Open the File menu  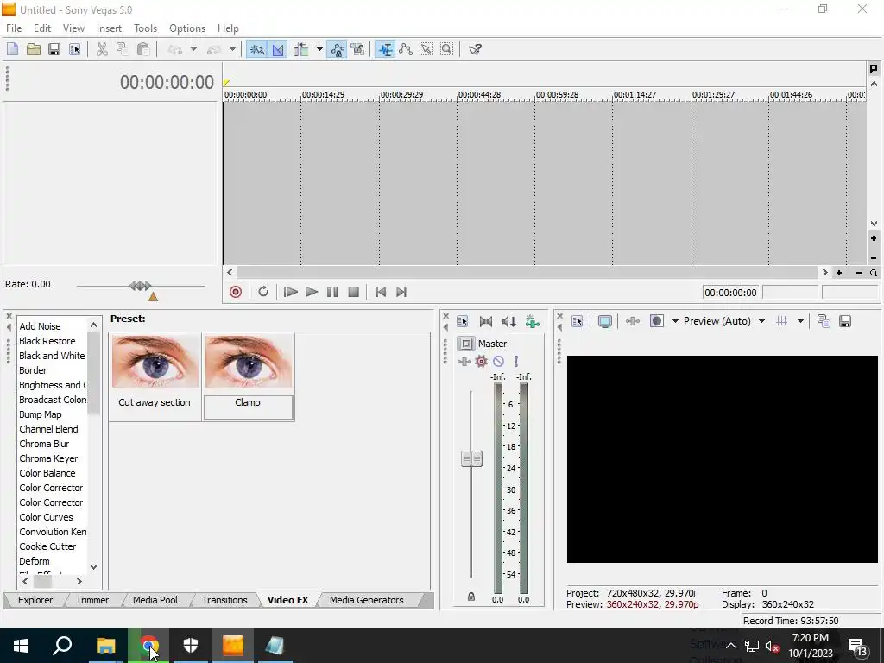point(14,28)
